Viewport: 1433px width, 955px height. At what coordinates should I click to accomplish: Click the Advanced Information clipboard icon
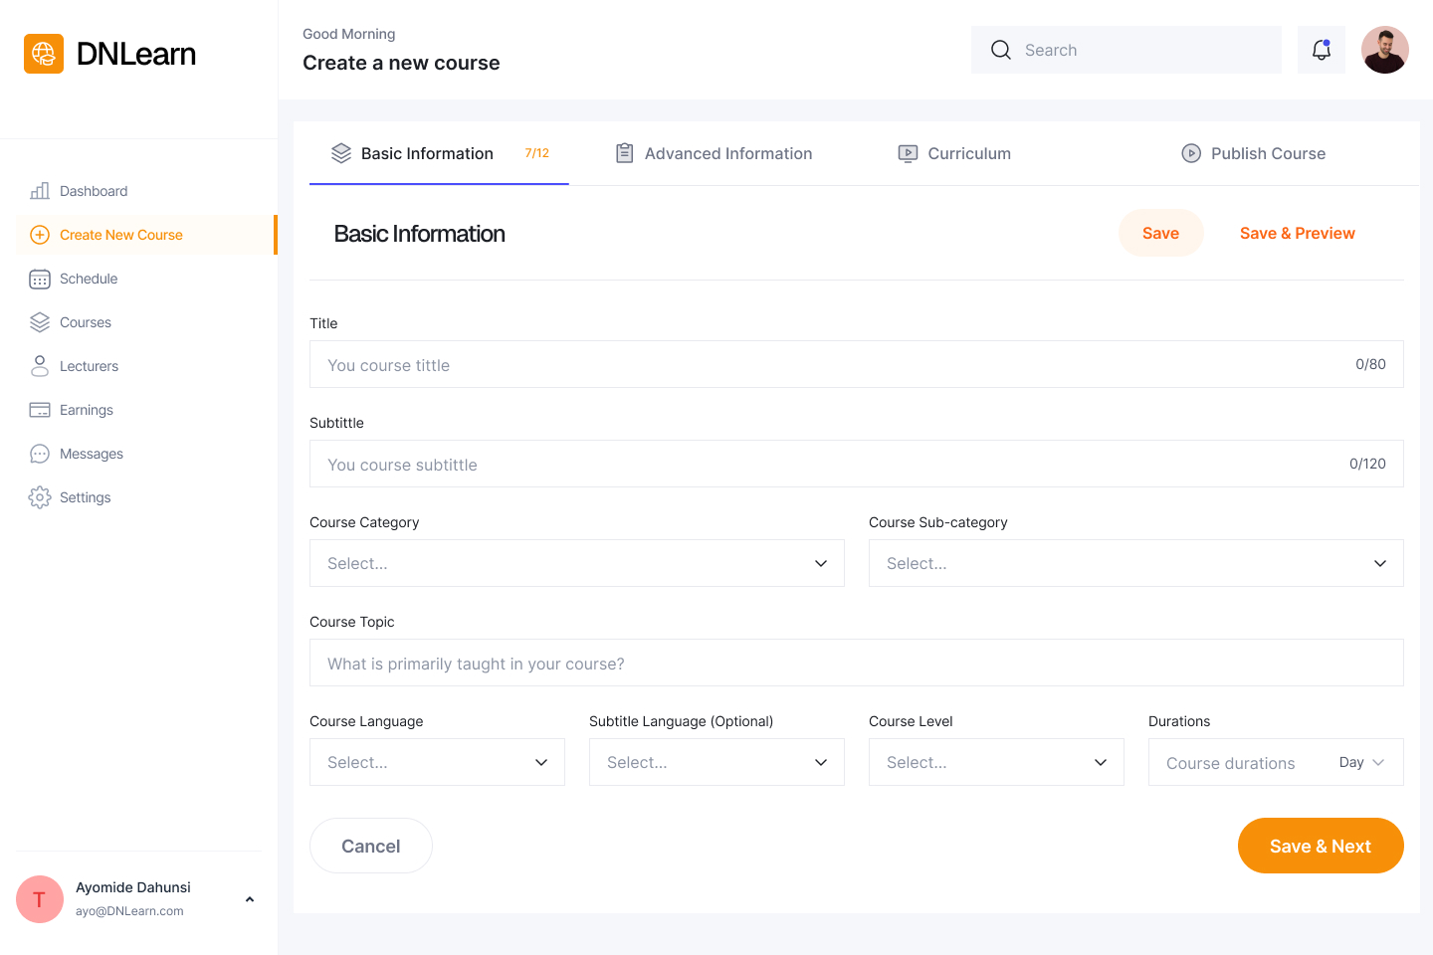click(625, 153)
